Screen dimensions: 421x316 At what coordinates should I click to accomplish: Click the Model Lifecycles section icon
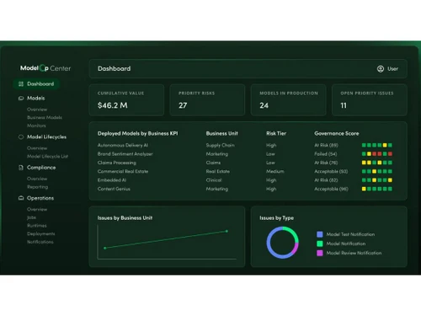coord(21,137)
